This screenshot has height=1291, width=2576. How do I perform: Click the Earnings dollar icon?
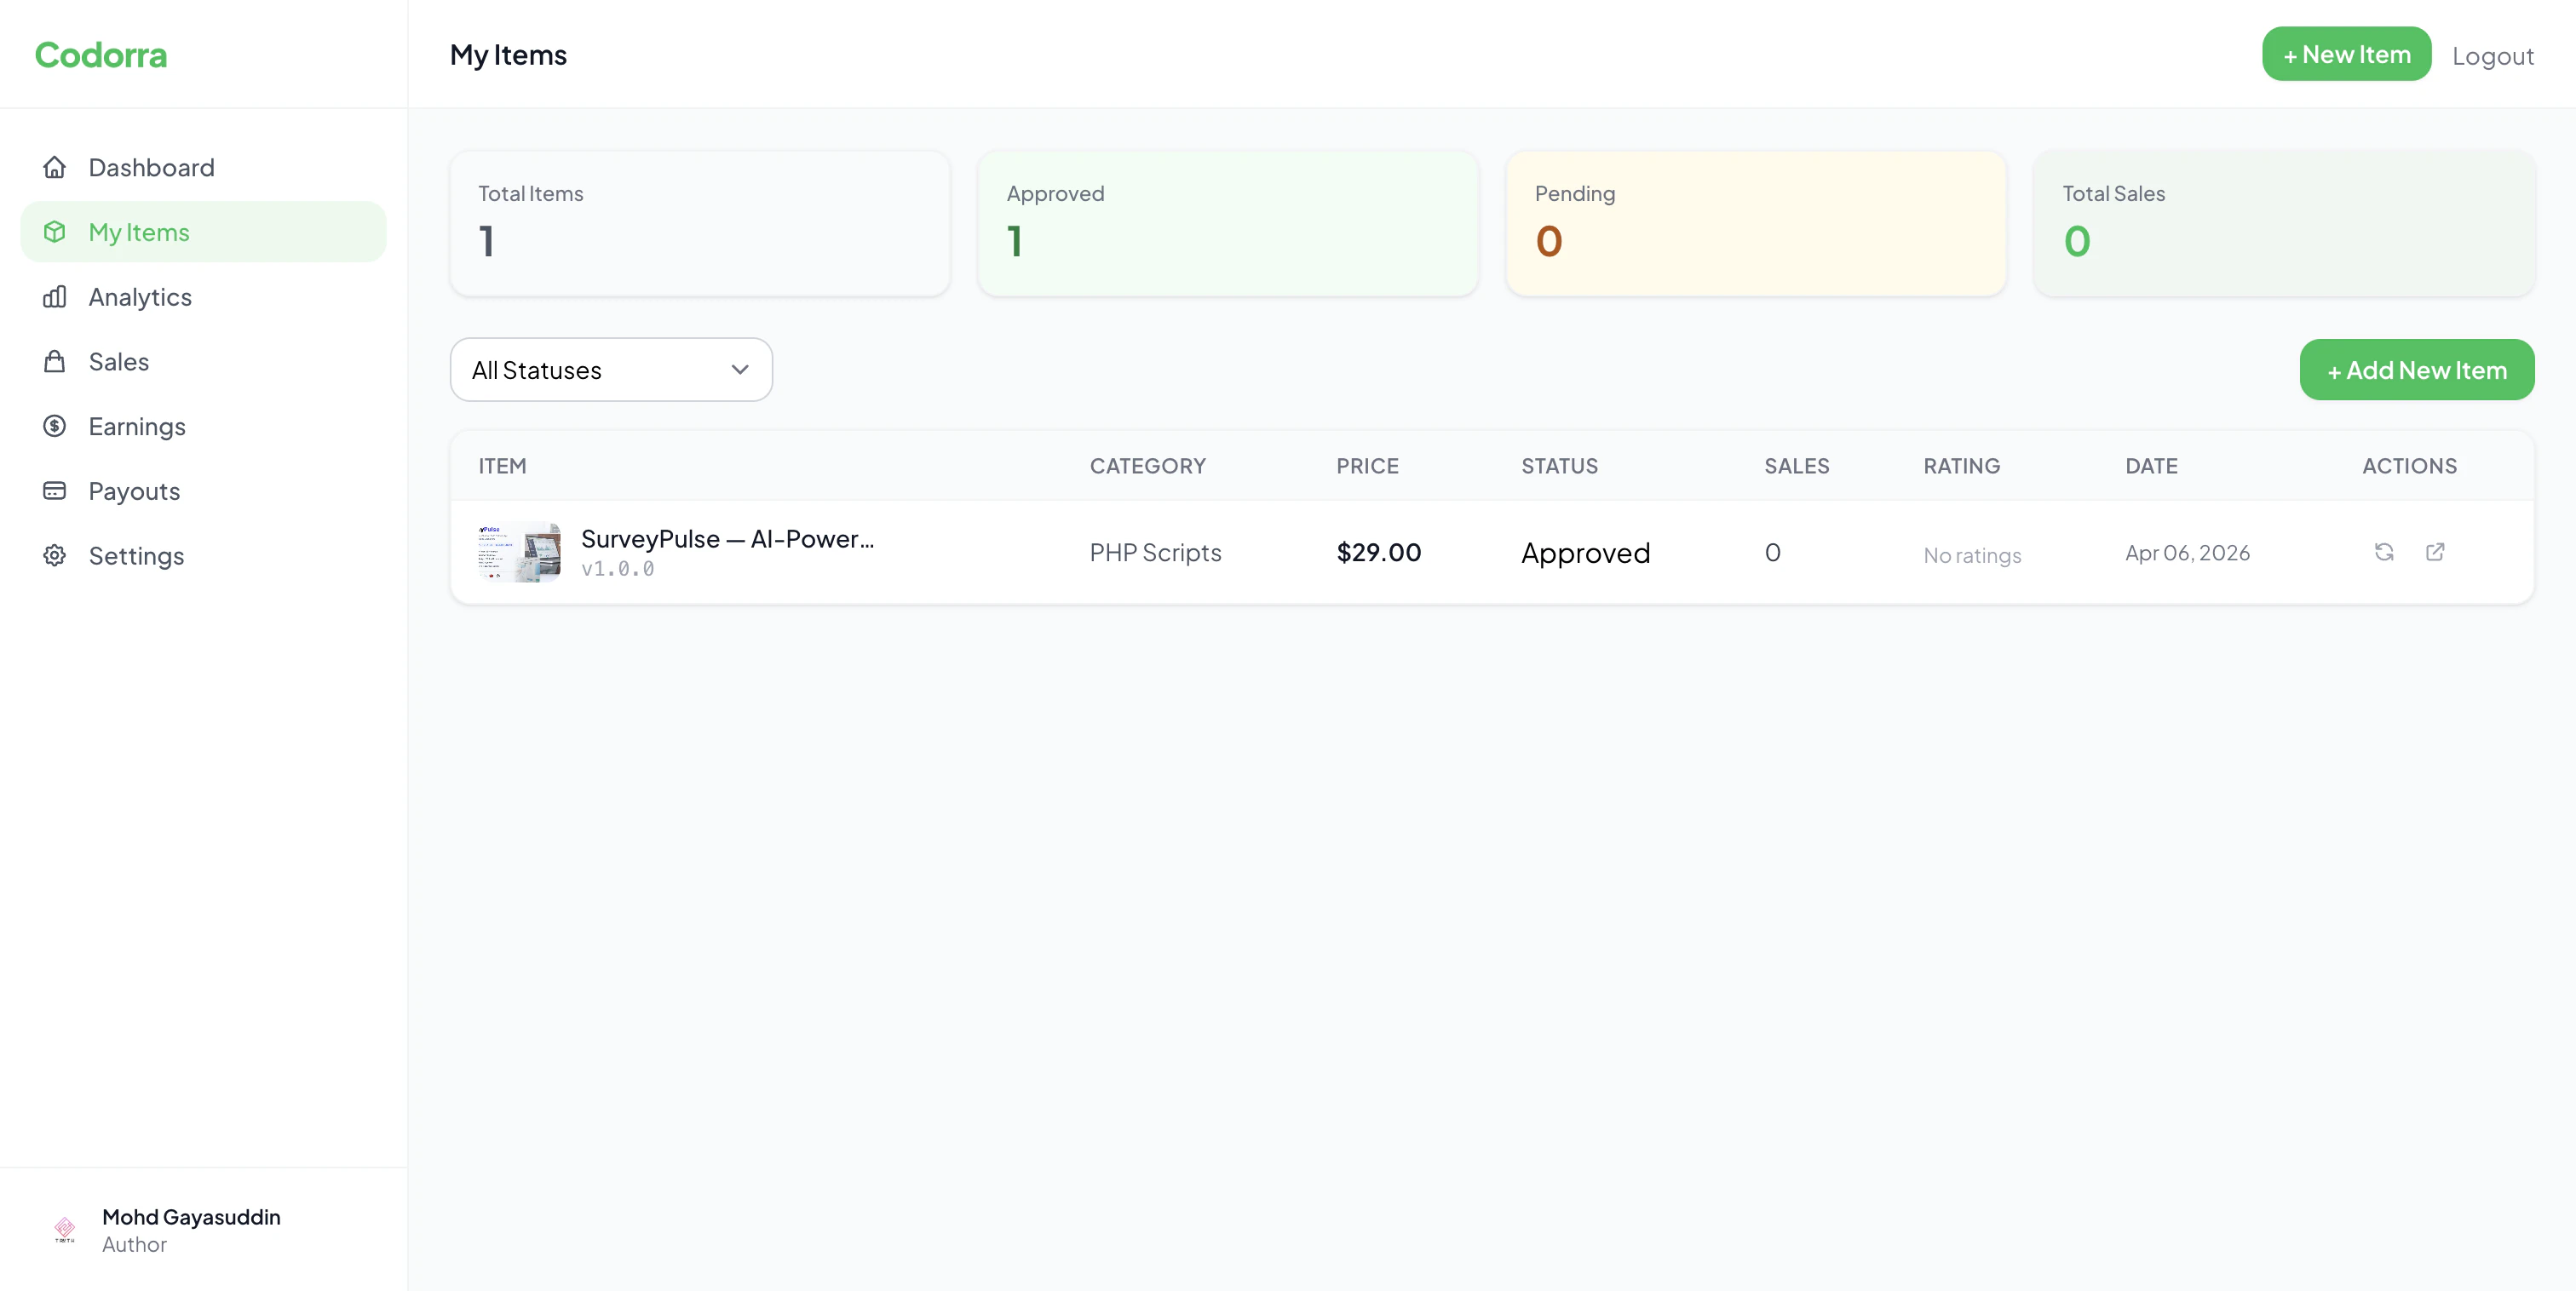tap(55, 426)
